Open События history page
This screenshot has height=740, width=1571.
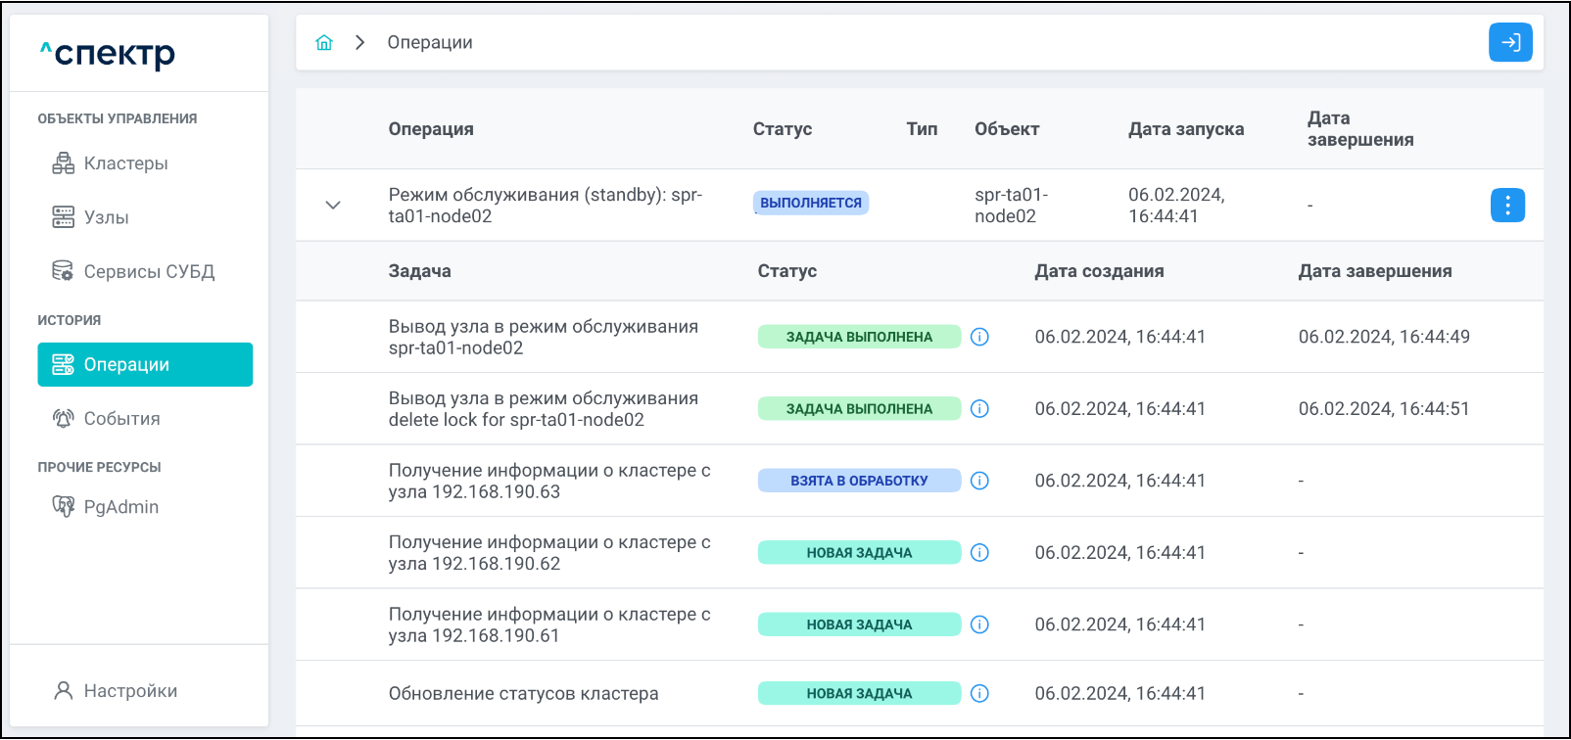coord(121,419)
